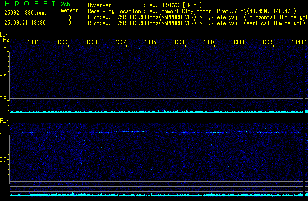This screenshot has width=308, height=201.
Task: Click the Lch channel label
Action: click(4, 35)
